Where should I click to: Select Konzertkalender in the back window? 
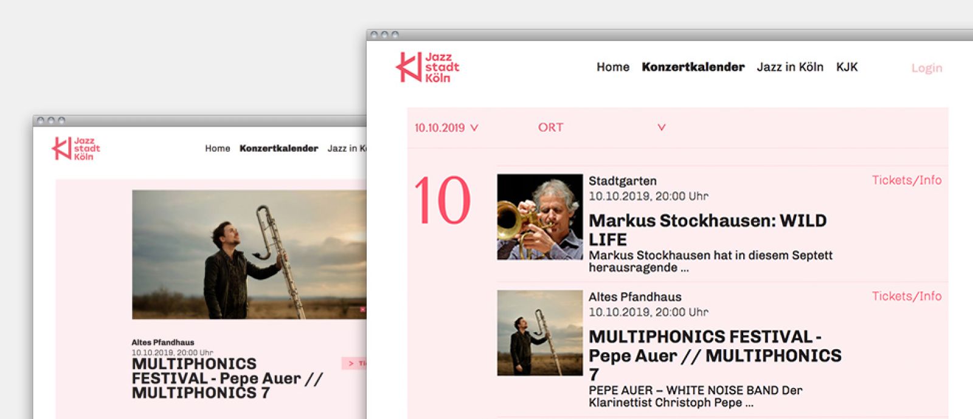pos(279,148)
